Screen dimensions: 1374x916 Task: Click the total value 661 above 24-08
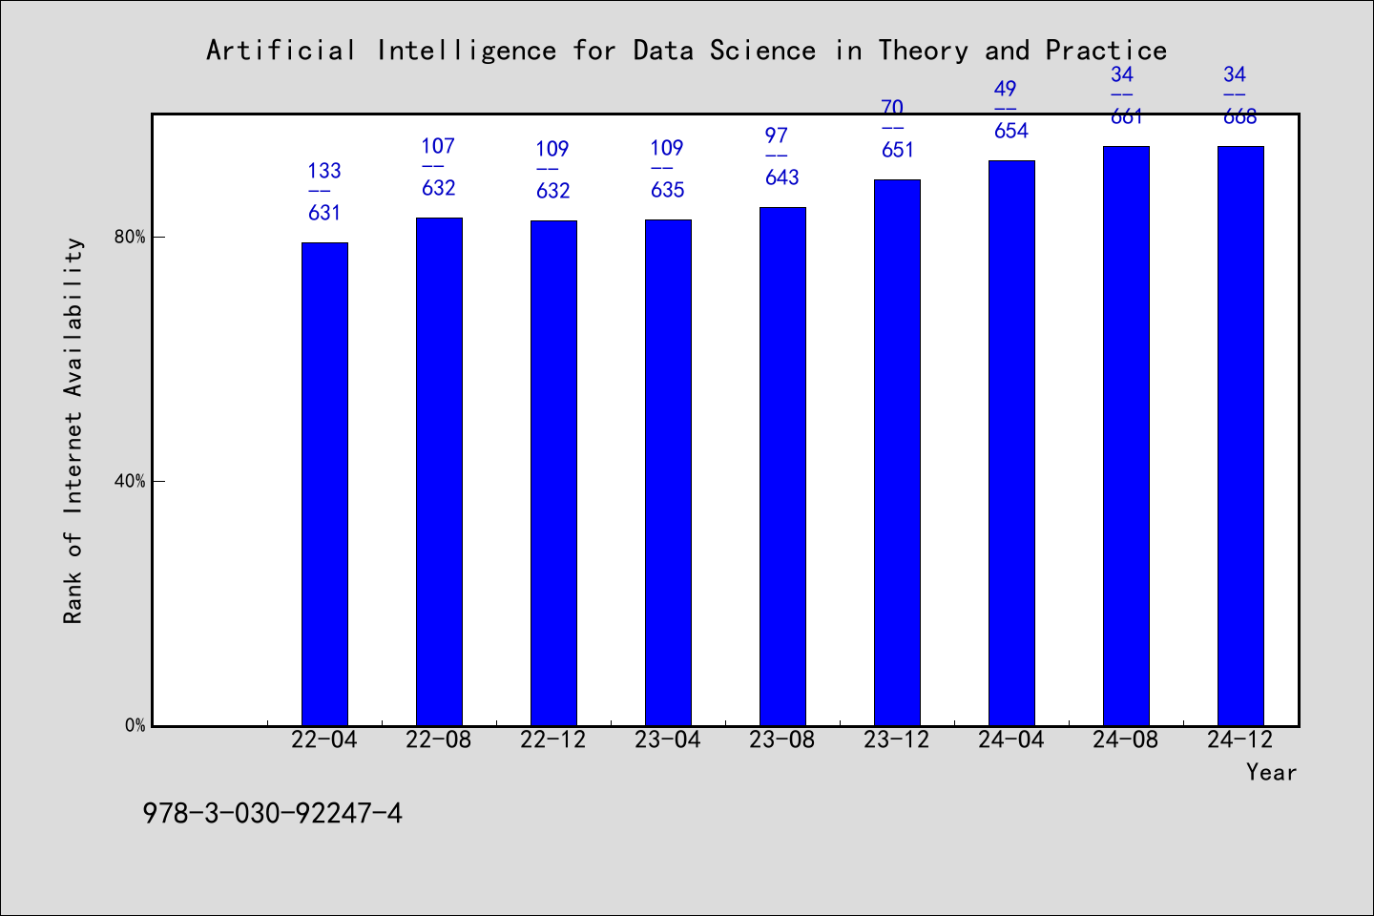click(1127, 116)
